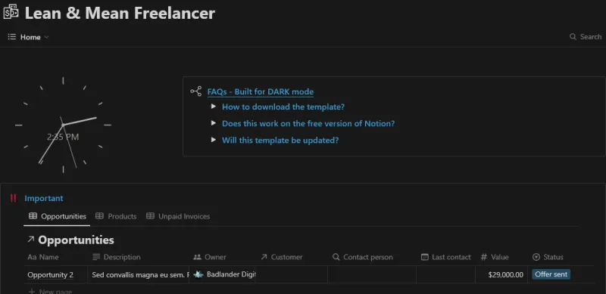Expand 'Will this template be updated?' toggle

pyautogui.click(x=214, y=140)
